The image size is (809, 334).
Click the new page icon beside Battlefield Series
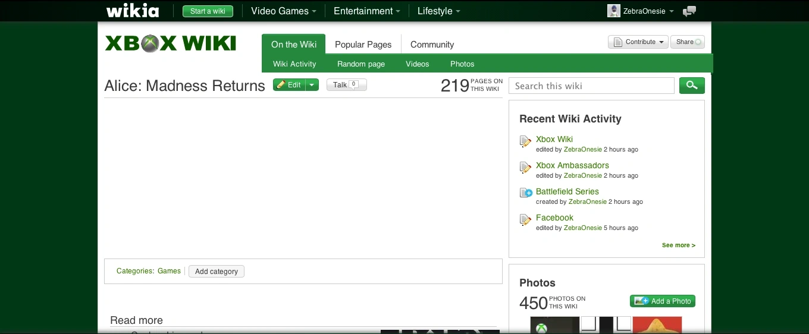pyautogui.click(x=526, y=193)
